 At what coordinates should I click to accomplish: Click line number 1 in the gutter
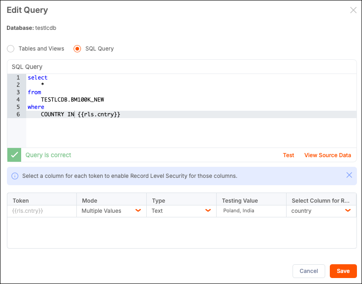(x=18, y=78)
